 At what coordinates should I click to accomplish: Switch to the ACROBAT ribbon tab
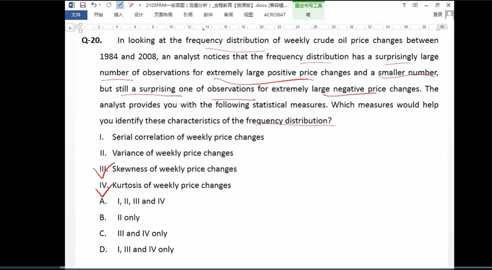point(275,15)
